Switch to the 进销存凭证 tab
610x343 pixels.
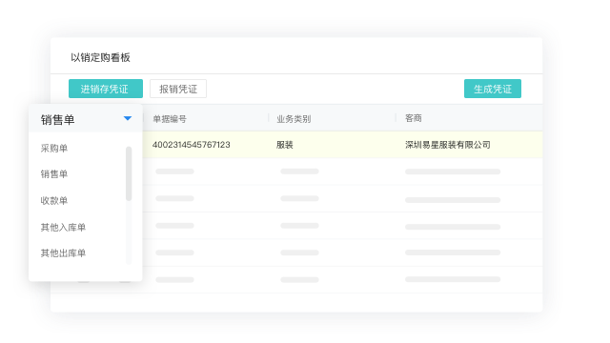106,89
